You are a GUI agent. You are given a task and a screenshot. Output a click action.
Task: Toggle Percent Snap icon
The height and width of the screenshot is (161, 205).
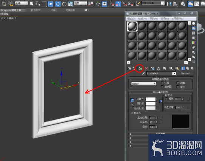click(124, 4)
